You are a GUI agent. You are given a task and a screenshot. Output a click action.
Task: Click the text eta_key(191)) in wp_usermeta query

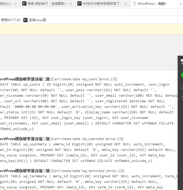(14, 161)
